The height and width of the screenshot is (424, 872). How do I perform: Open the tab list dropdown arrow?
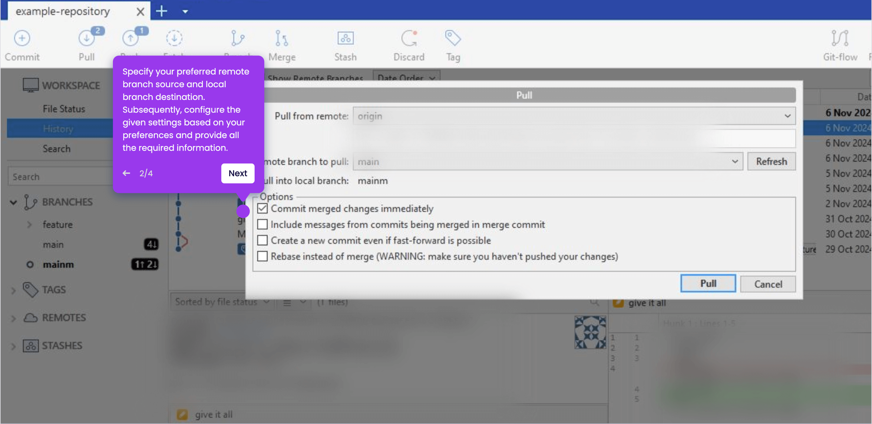click(185, 12)
